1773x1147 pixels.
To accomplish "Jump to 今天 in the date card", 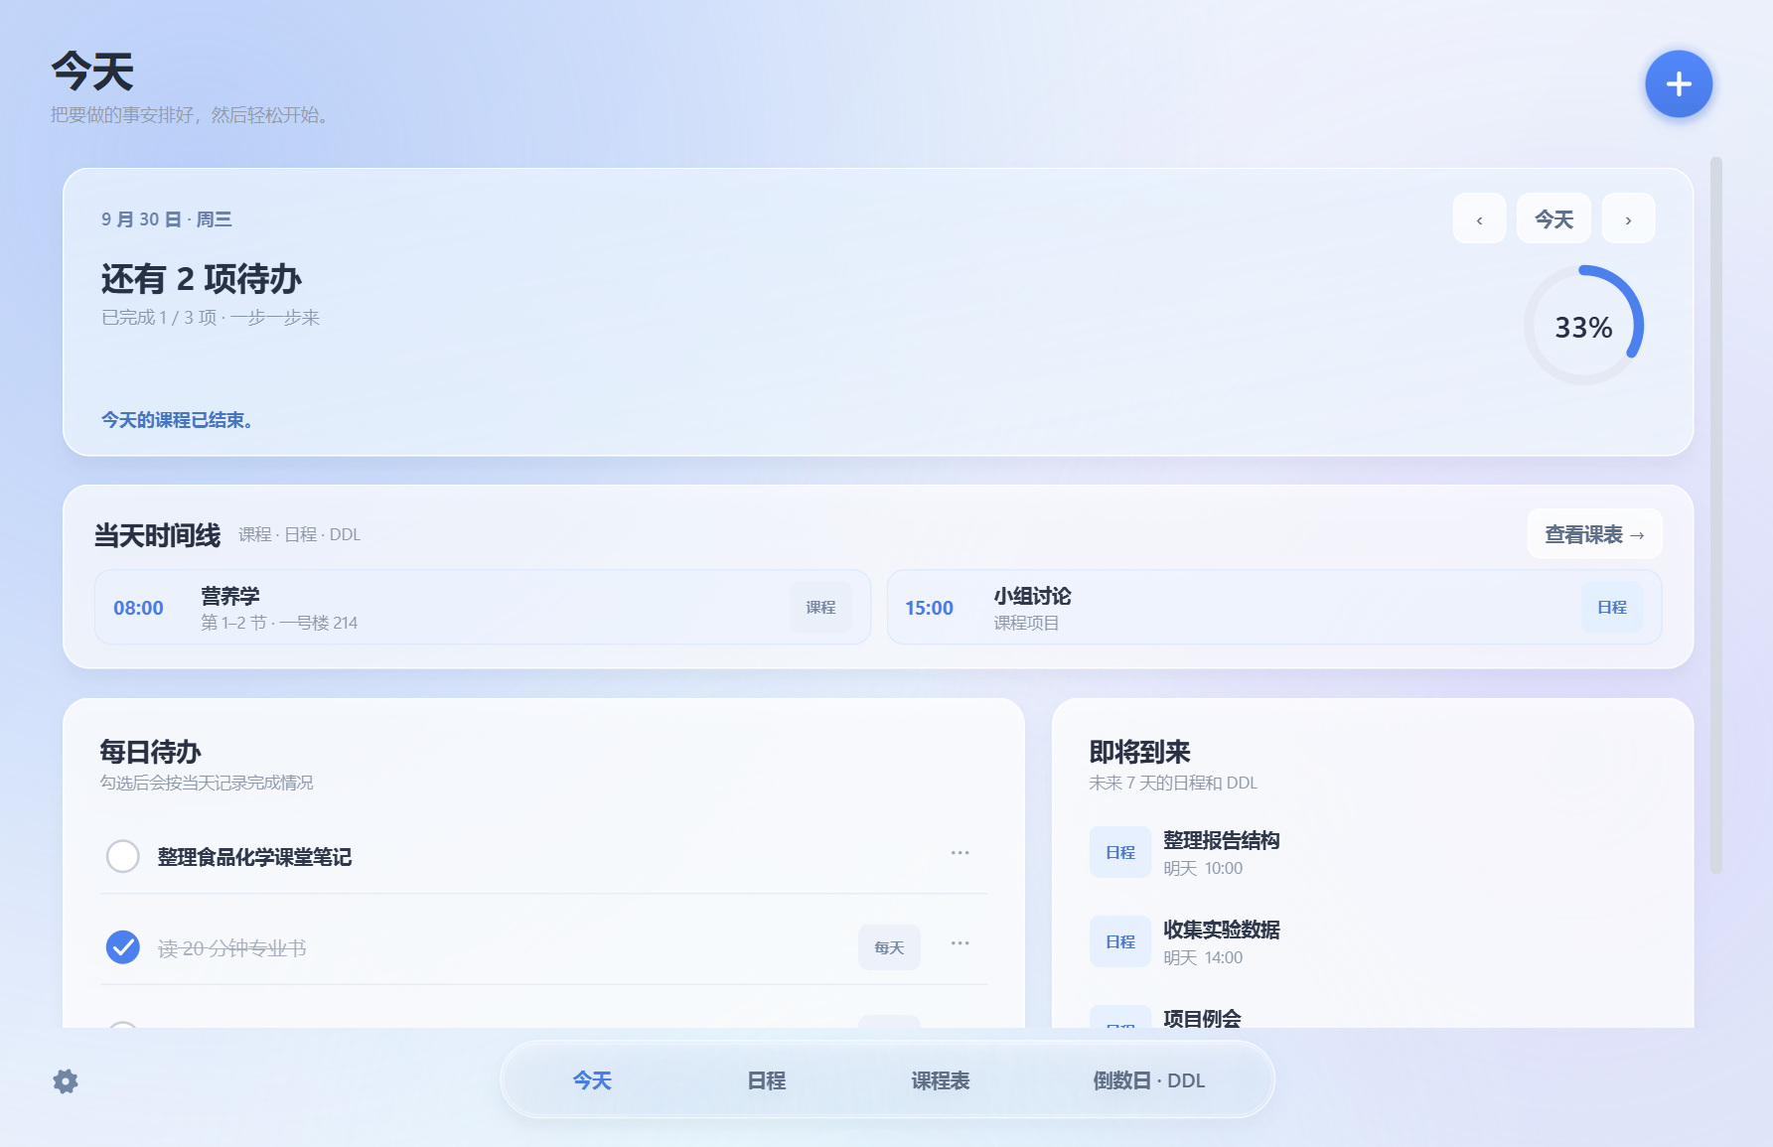I will pos(1553,219).
